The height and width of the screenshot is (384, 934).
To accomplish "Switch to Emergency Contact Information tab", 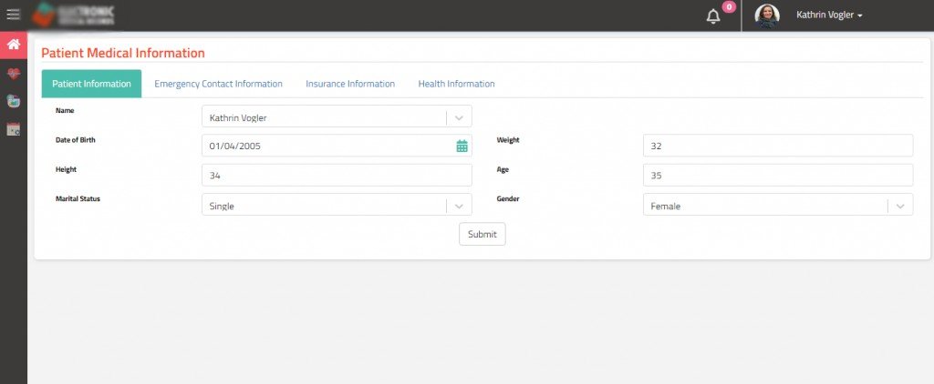I will [218, 84].
